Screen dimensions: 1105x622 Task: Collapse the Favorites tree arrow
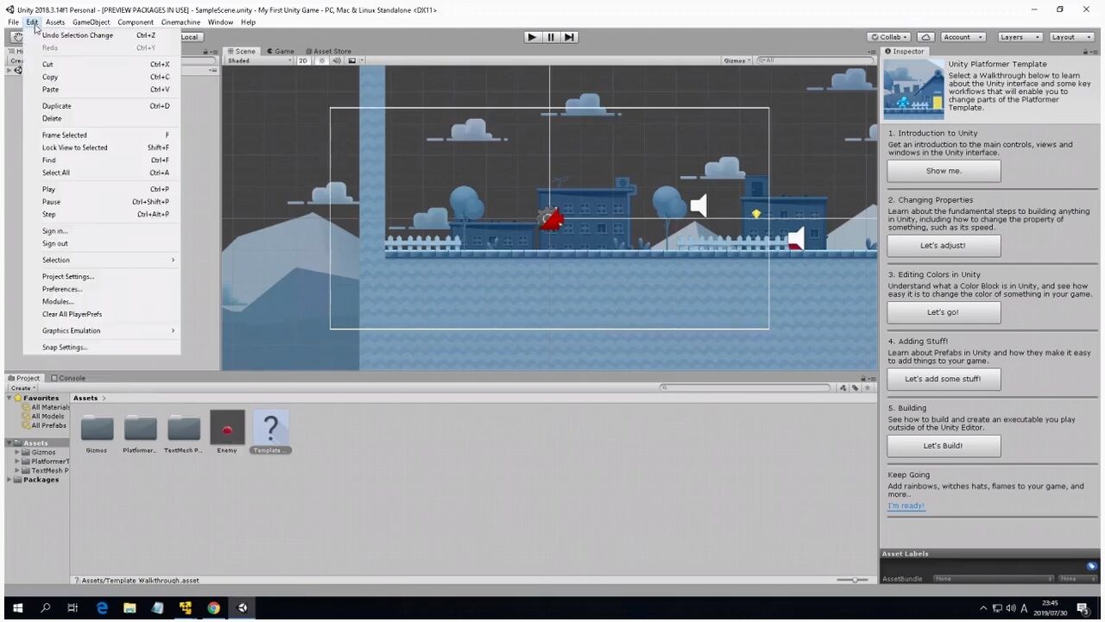point(10,399)
